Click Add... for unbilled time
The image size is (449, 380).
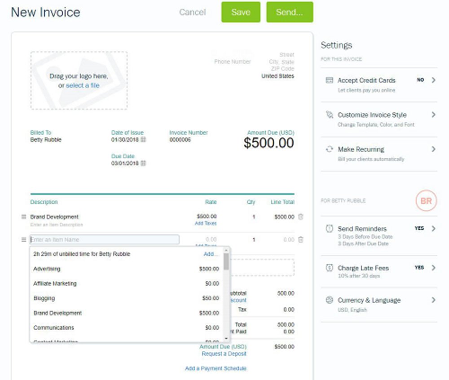[x=211, y=254]
